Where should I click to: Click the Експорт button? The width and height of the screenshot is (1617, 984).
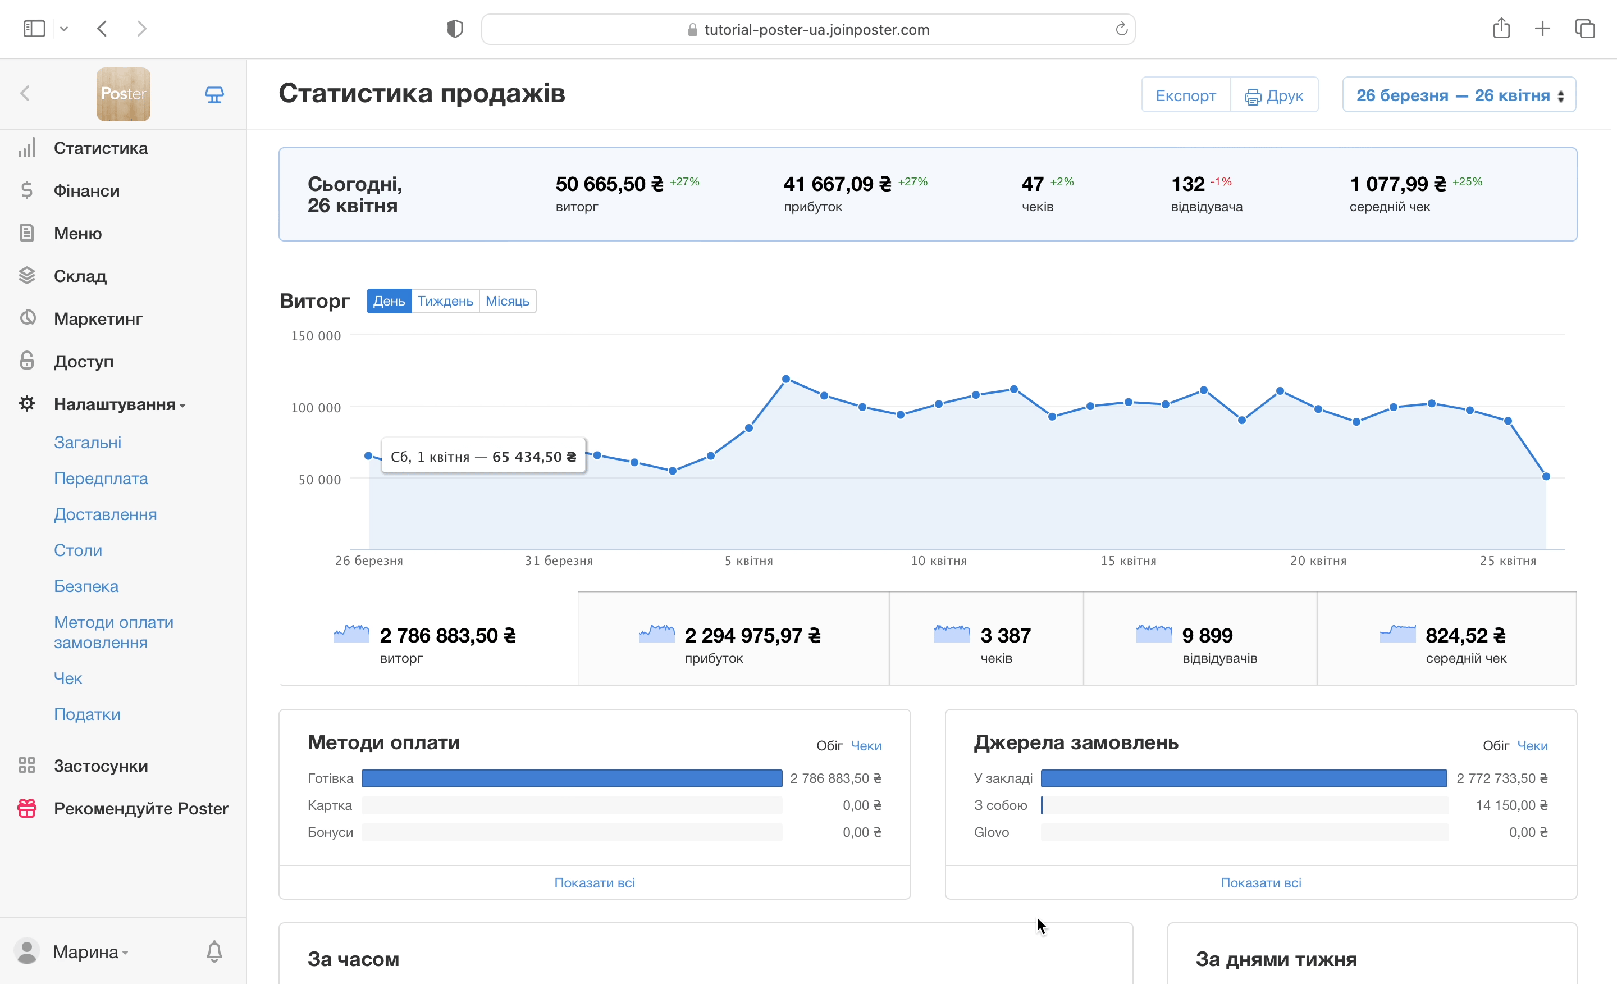point(1185,95)
